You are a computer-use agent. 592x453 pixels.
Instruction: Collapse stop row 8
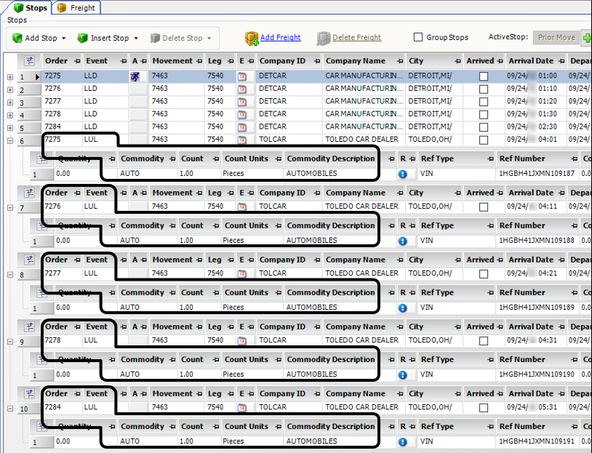(x=10, y=274)
